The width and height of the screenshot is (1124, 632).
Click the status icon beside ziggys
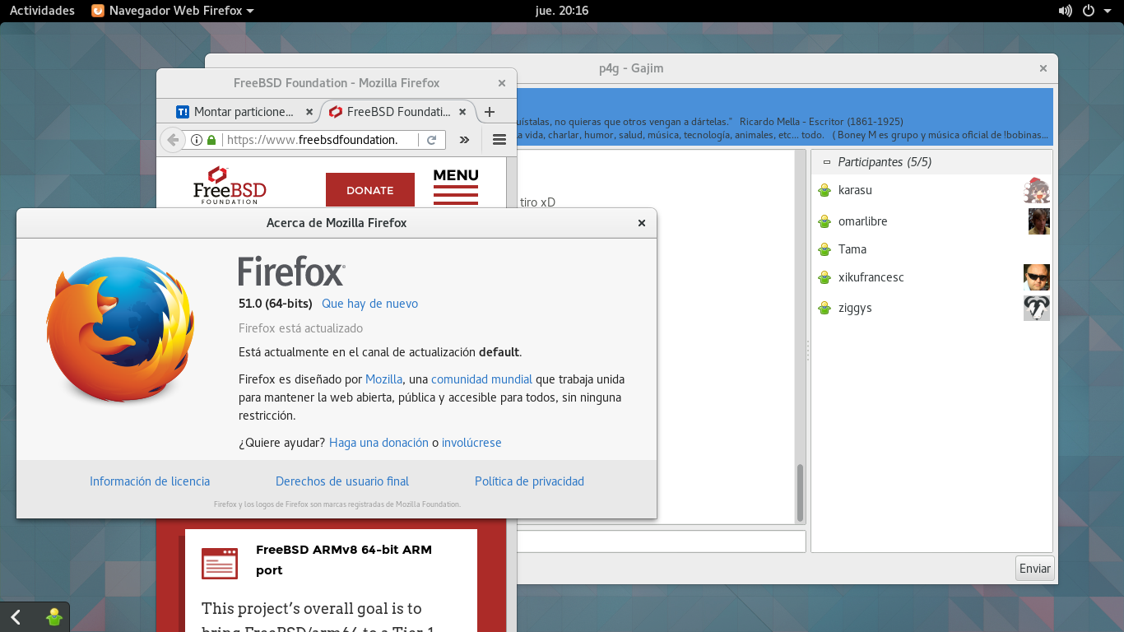(824, 309)
